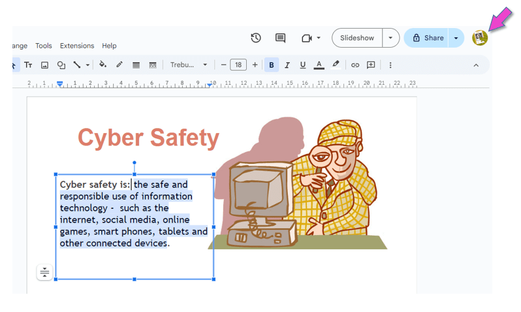Open the comments panel icon
This screenshot has height=312, width=521.
tap(280, 38)
